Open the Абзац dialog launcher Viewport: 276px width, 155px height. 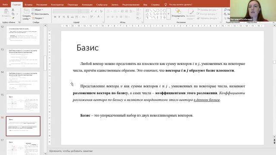(142, 22)
